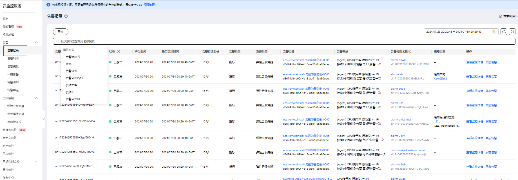Collapse the 告警 sidebar section

(x=36, y=42)
